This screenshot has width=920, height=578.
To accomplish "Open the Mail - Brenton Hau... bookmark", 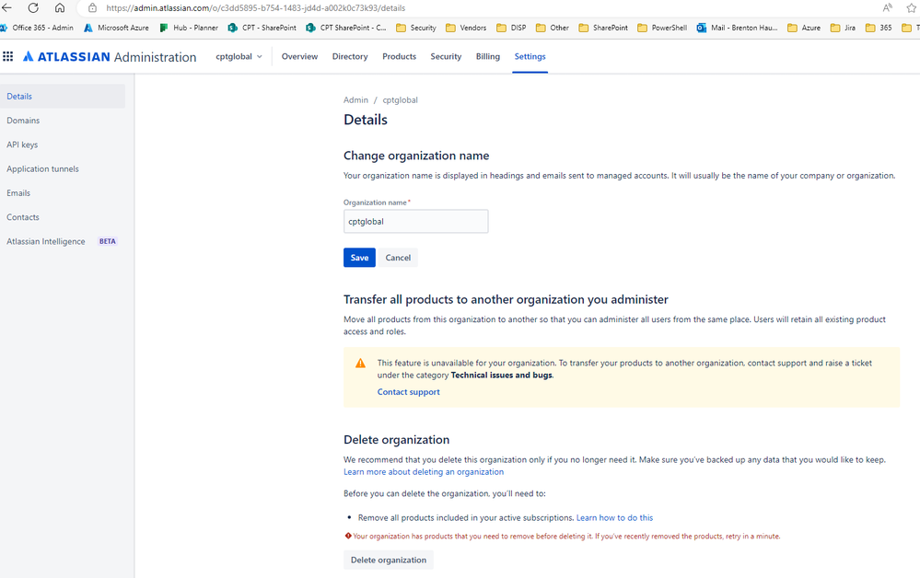I will point(737,28).
